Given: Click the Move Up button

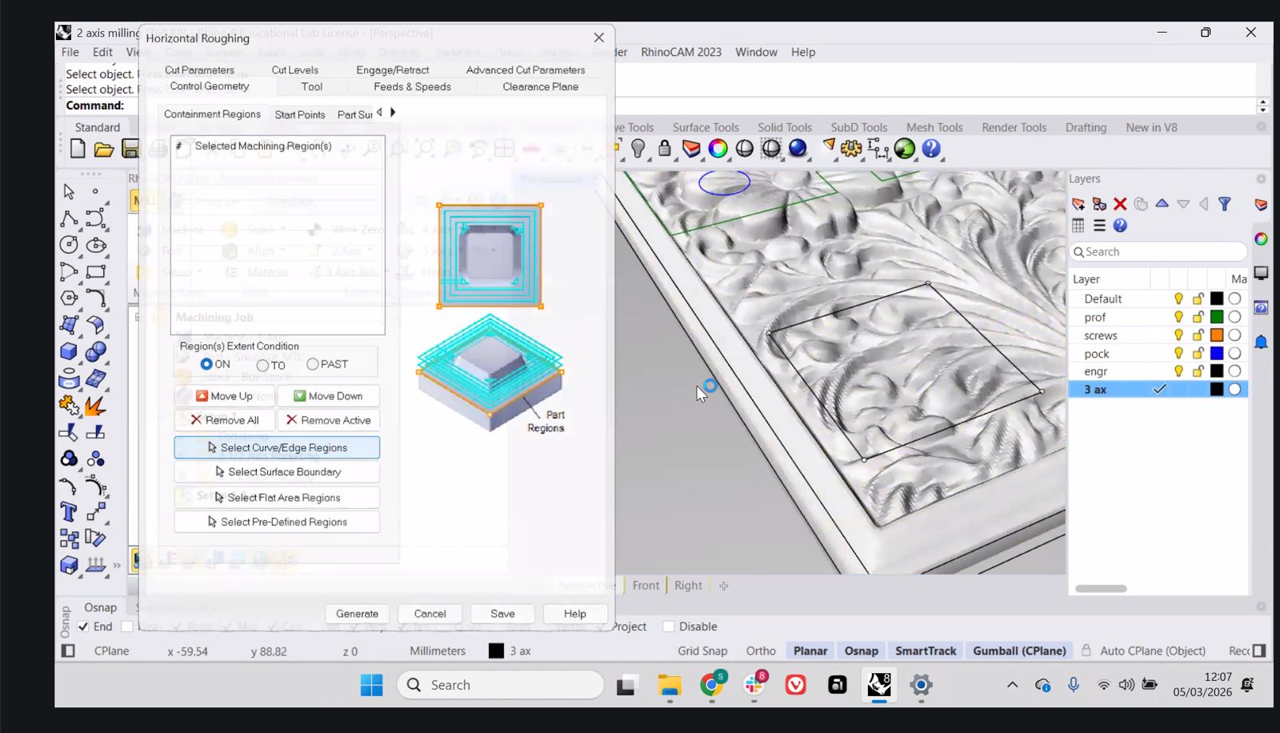Looking at the screenshot, I should (x=225, y=396).
